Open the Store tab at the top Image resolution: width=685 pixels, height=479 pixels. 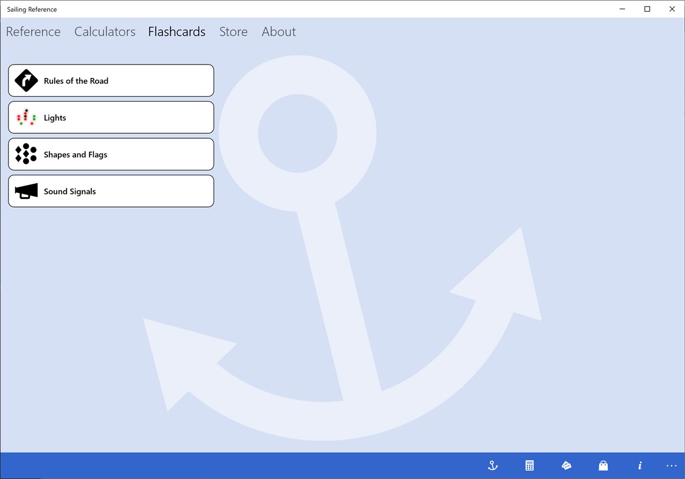[x=233, y=32]
